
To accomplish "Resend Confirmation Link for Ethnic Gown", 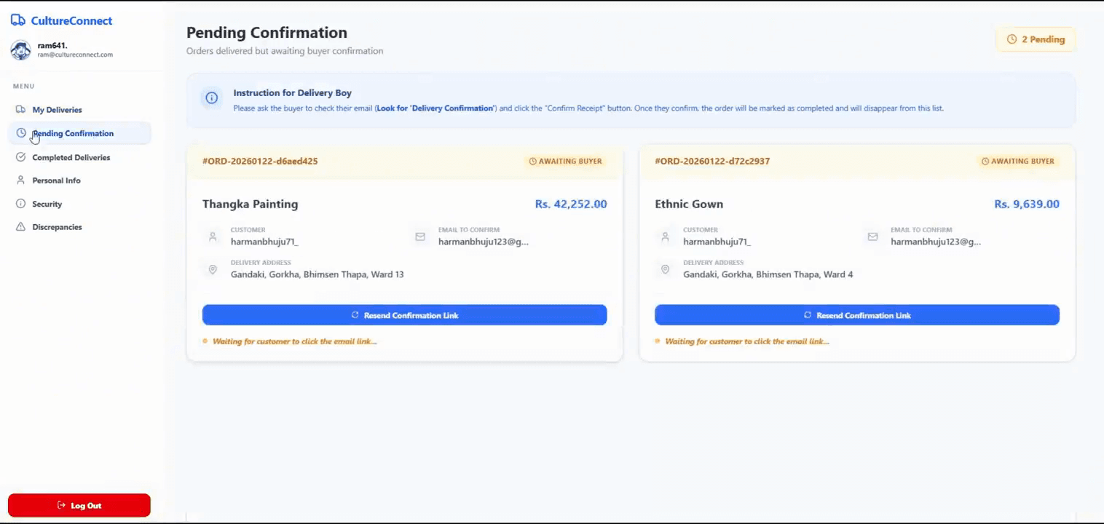I will [x=856, y=315].
